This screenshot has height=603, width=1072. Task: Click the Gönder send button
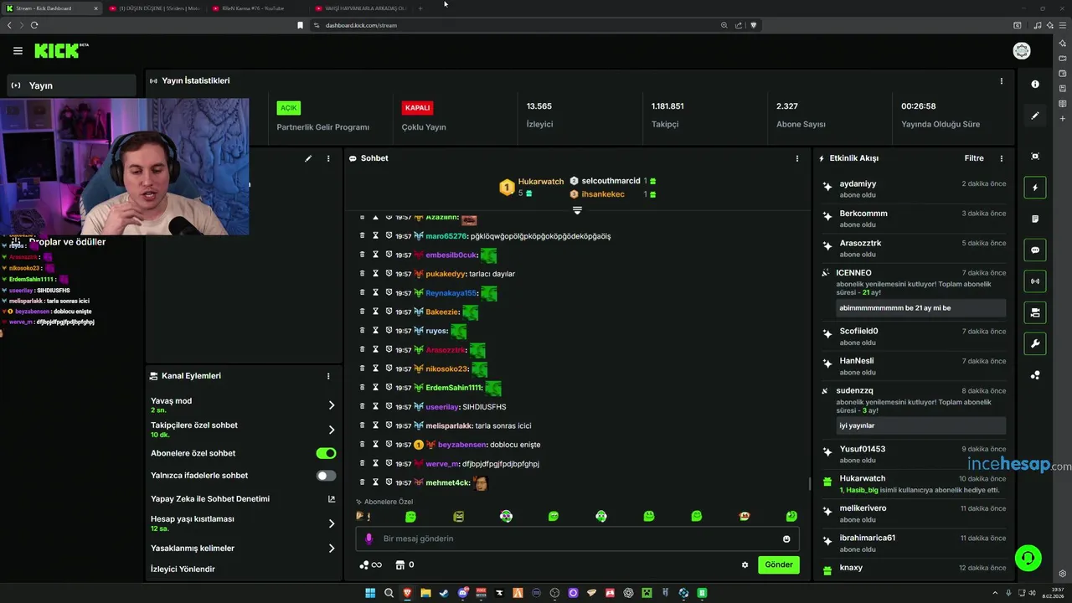coord(778,564)
